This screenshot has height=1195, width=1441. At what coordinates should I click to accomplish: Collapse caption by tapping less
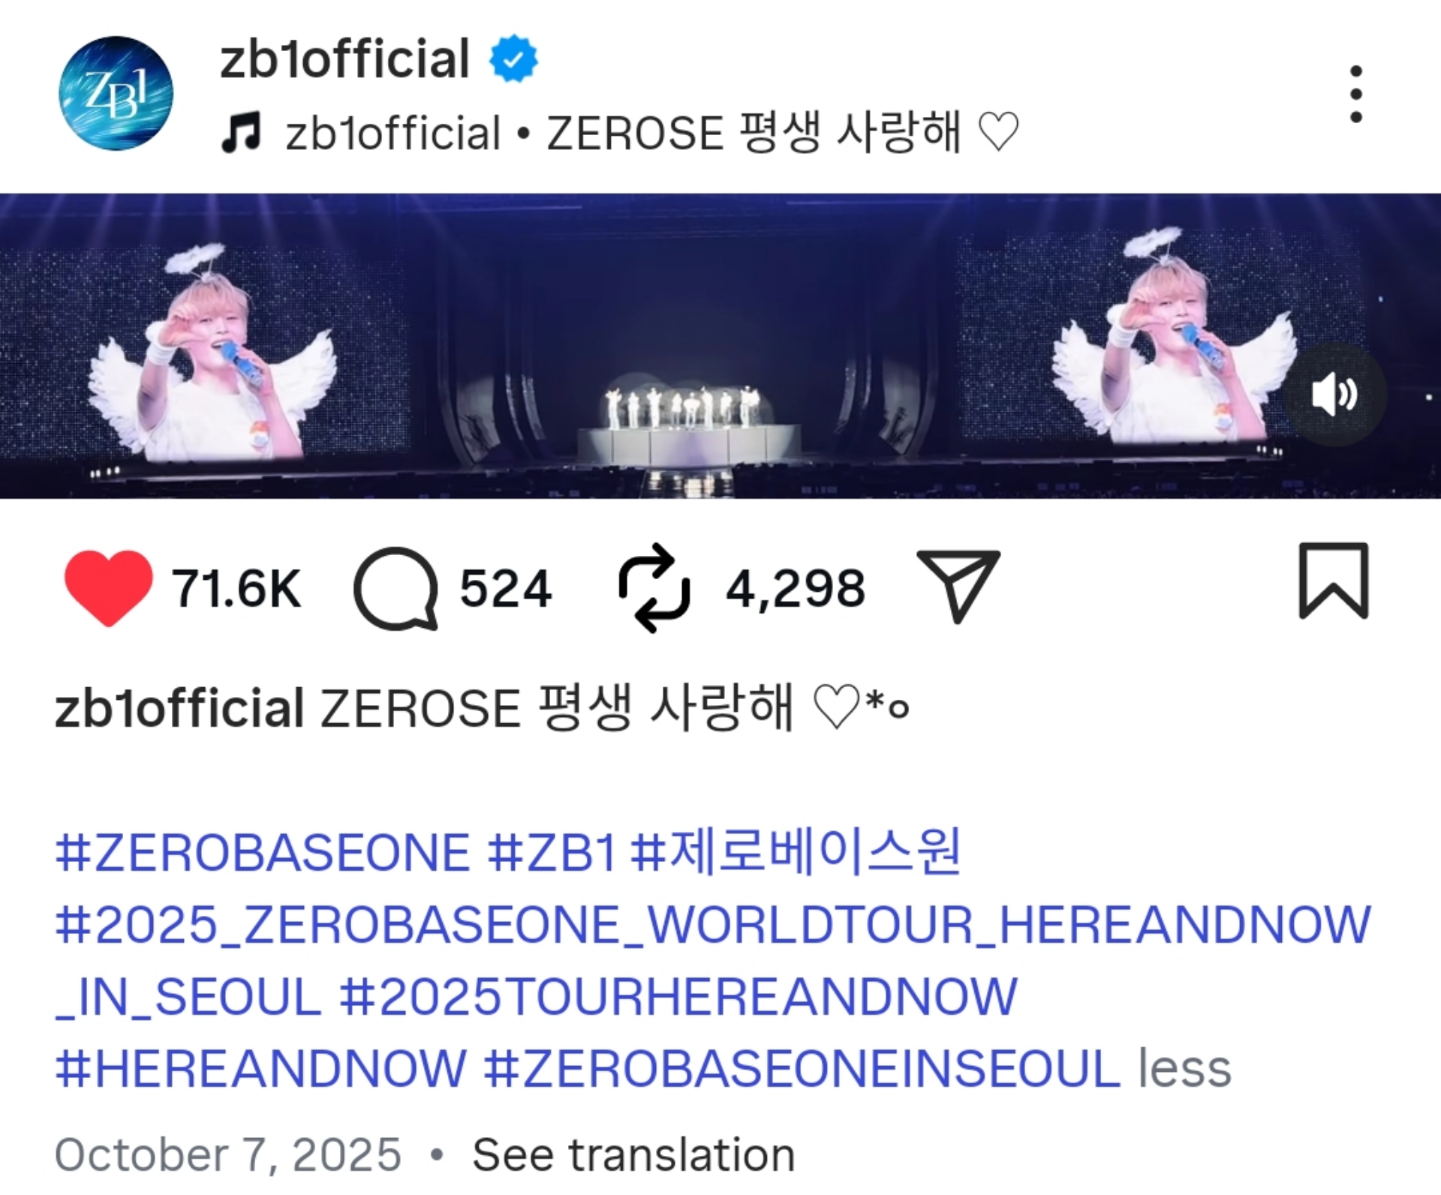1184,1068
